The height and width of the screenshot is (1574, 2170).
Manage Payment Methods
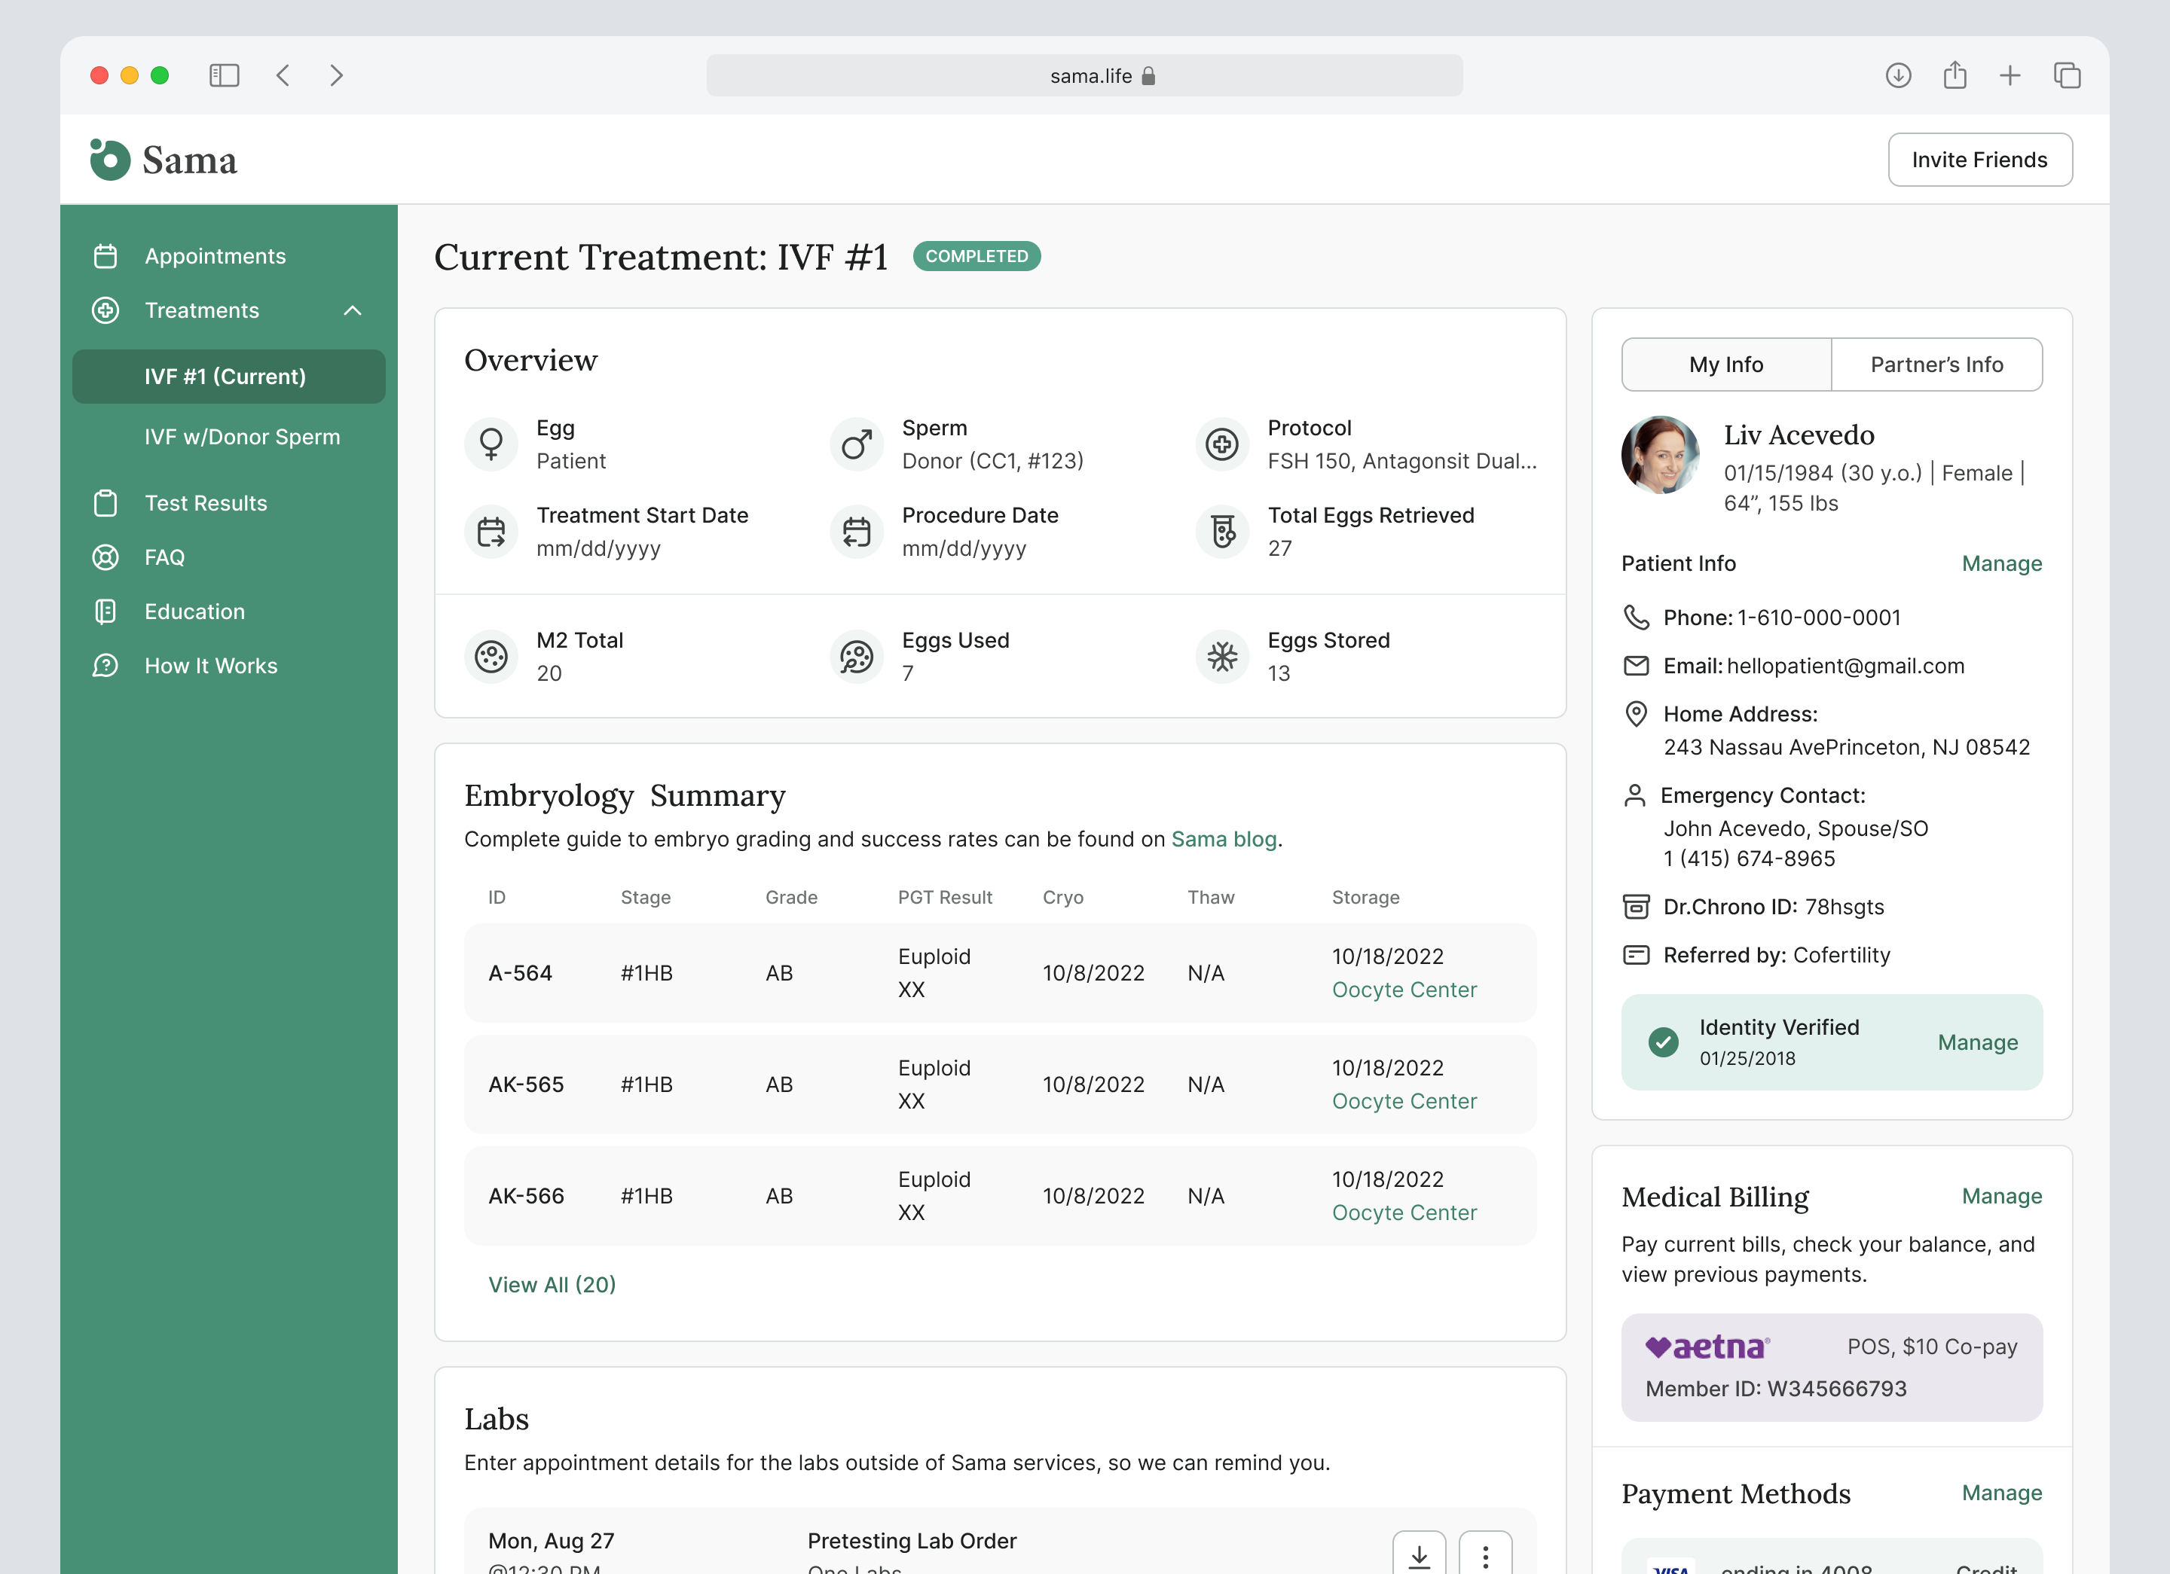(x=2002, y=1493)
